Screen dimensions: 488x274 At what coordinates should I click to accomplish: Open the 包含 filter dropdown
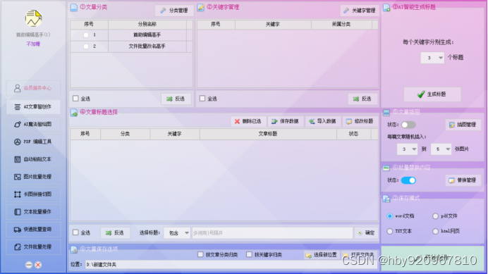[x=177, y=233]
